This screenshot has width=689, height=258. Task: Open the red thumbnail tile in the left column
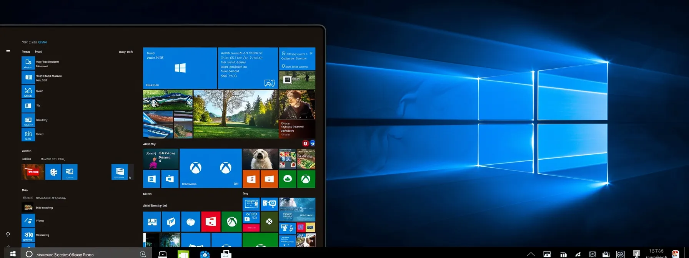click(x=33, y=172)
